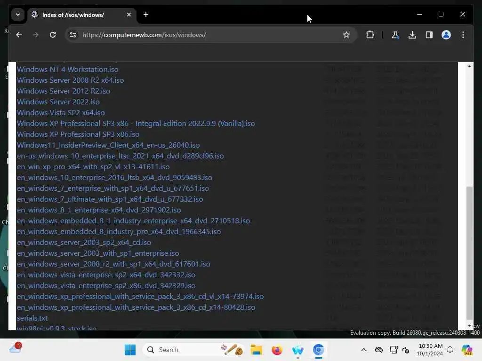
Task: Open en_windows_7_ultimate_with_sp1 link
Action: [x=110, y=199]
